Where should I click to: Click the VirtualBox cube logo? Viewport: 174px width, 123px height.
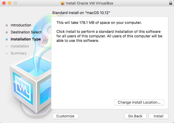pos(28,84)
